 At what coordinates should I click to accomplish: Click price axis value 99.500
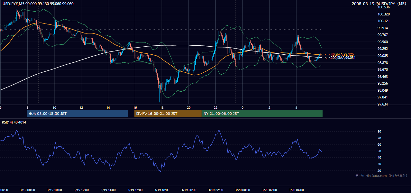click(383, 42)
